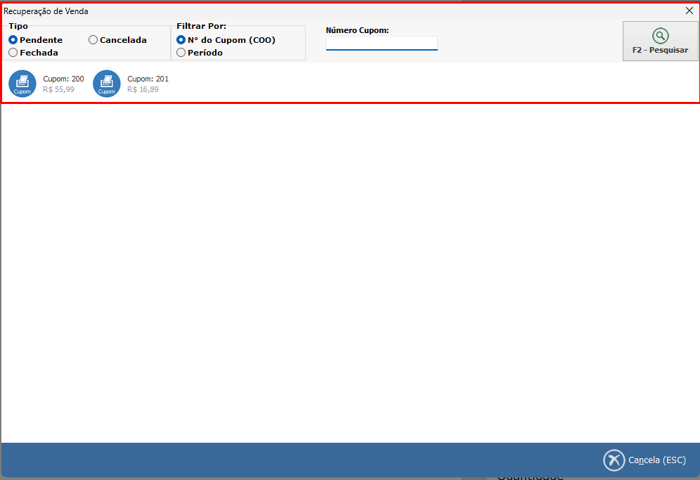
Task: Click the magnifier icon on Pesquisar
Action: (x=660, y=36)
